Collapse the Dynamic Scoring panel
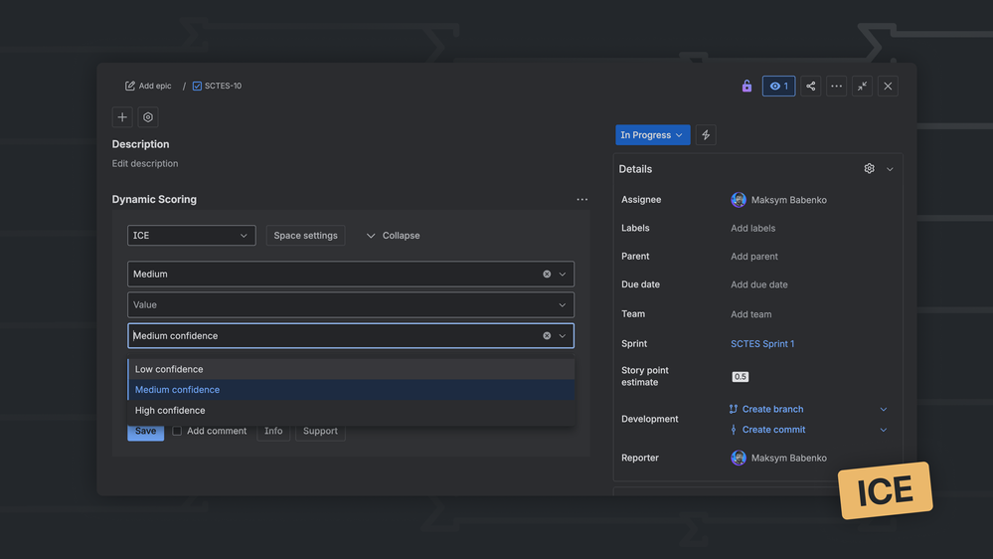 [393, 236]
